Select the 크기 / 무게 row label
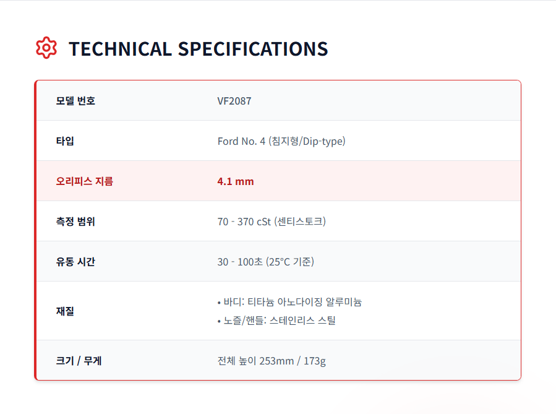556x414 pixels. [x=79, y=361]
